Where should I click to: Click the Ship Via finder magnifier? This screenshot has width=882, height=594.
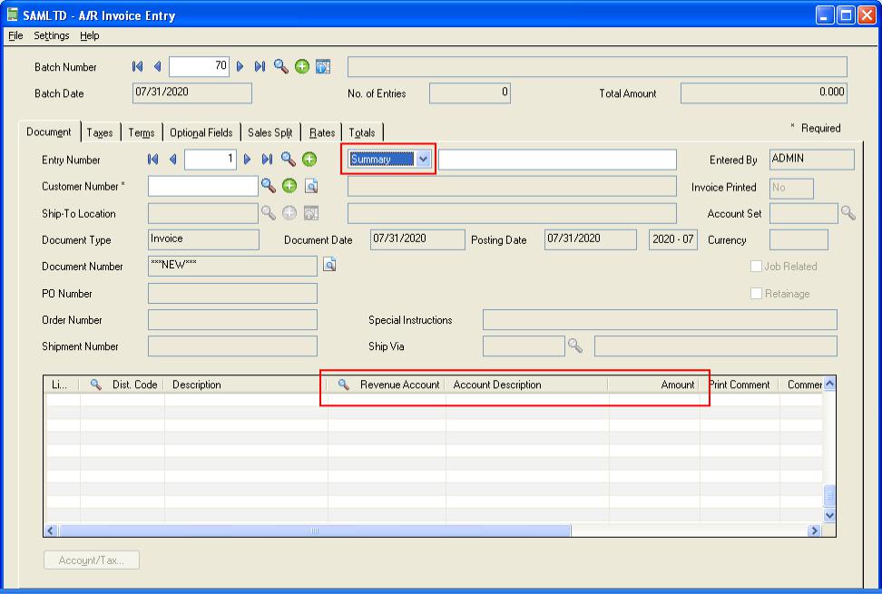click(574, 346)
